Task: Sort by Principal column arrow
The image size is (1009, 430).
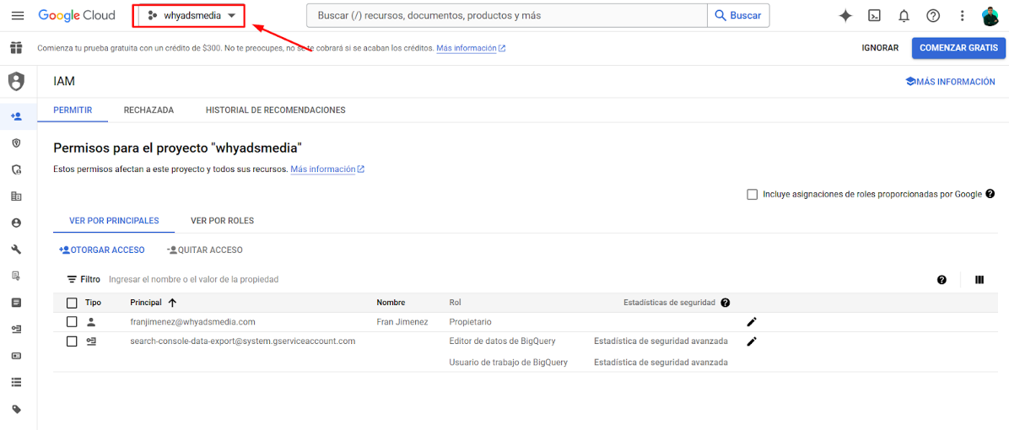Action: click(172, 303)
